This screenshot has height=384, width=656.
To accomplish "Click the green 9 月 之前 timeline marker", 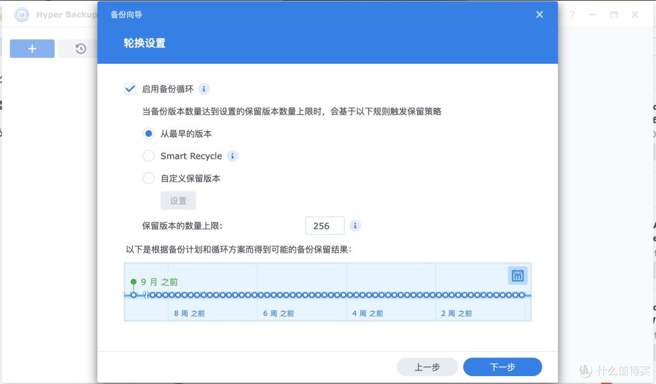I will 134,282.
